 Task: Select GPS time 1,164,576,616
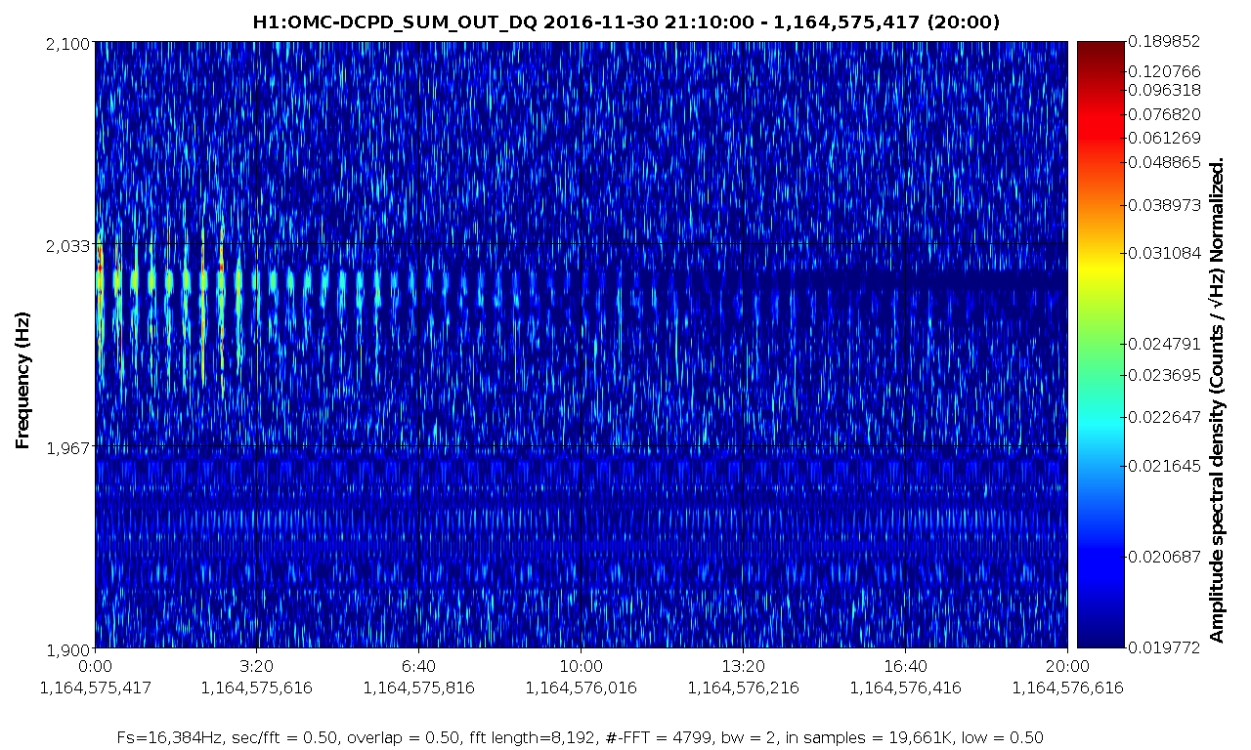click(x=1067, y=687)
